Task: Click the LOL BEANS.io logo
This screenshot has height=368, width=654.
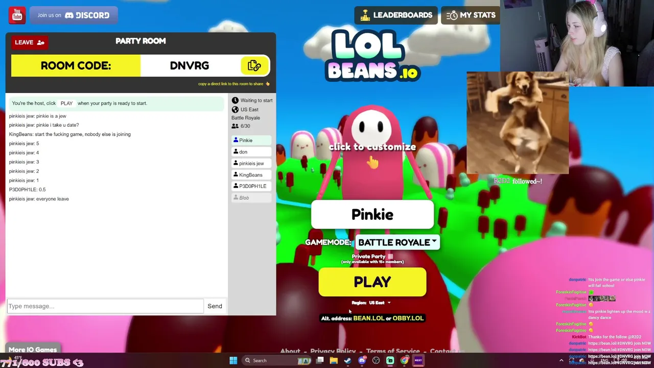Action: tap(372, 55)
